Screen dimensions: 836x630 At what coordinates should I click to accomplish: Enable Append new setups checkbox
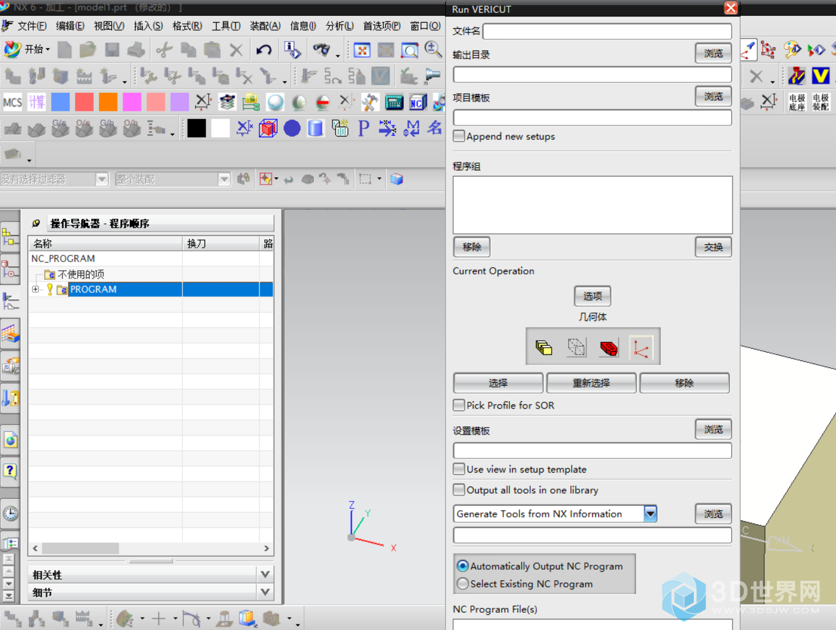[459, 136]
